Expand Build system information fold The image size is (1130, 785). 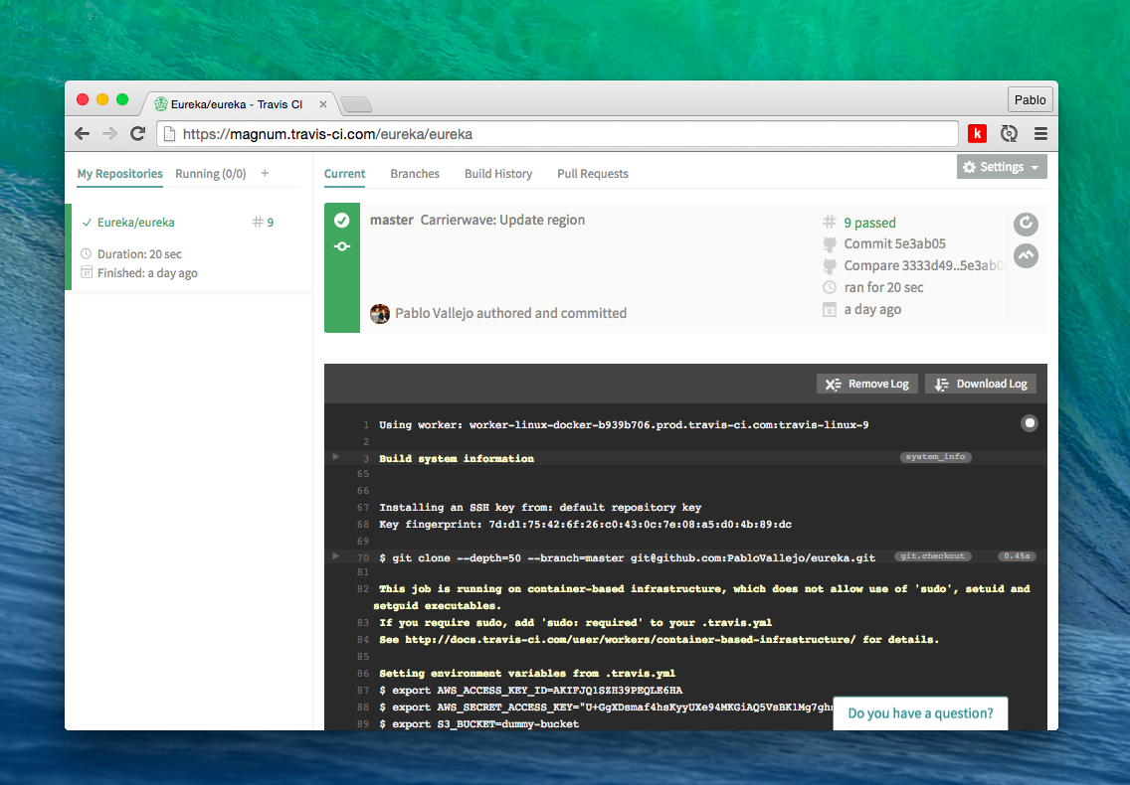click(336, 457)
